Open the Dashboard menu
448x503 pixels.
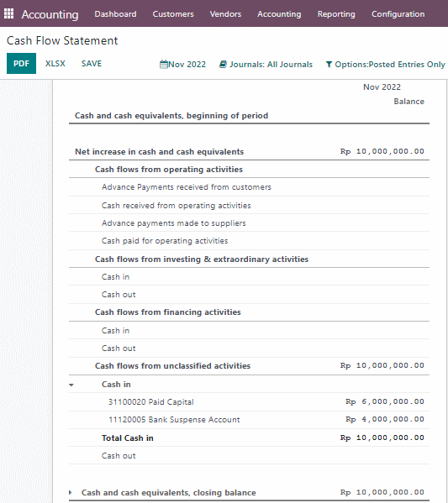tap(116, 14)
